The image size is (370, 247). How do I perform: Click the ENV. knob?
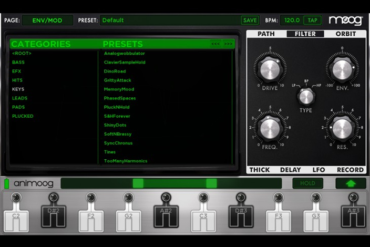coord(342,69)
